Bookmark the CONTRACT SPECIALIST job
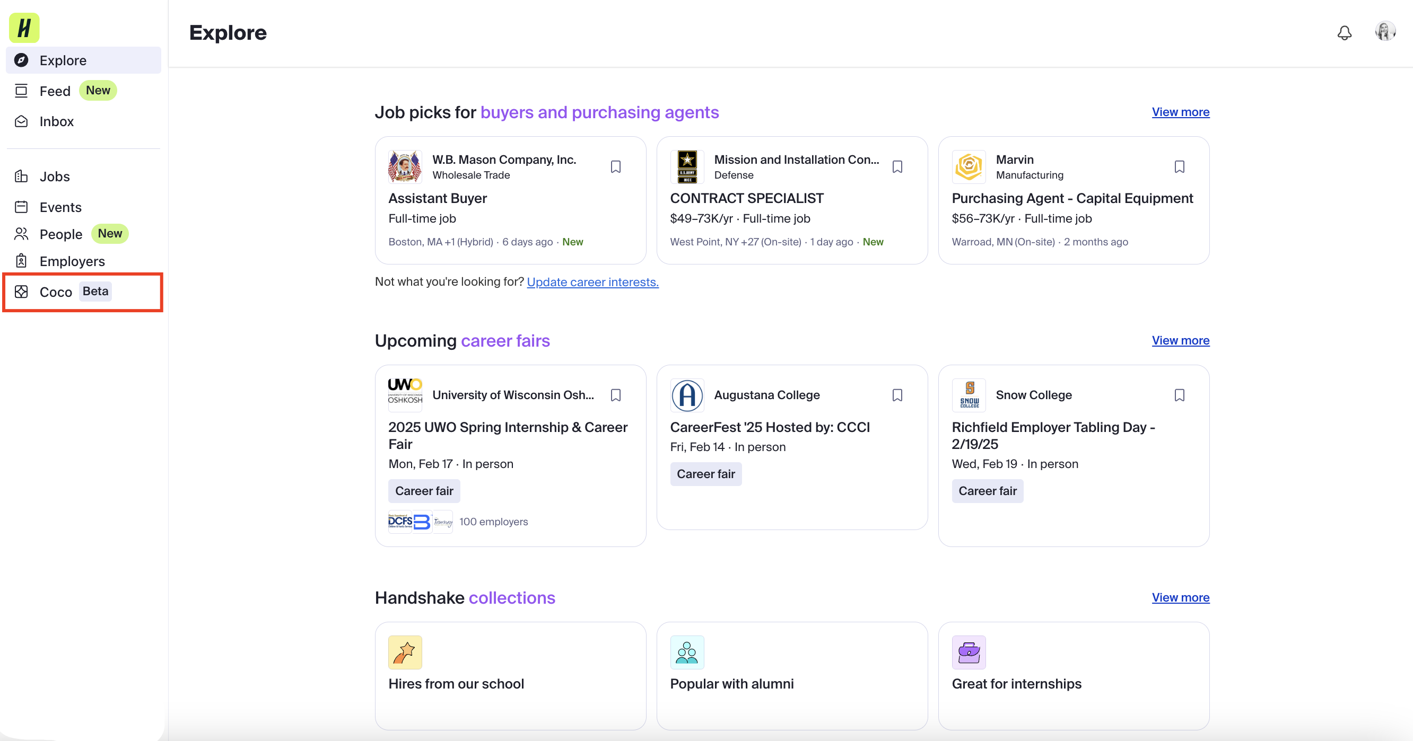The image size is (1413, 741). coord(897,166)
